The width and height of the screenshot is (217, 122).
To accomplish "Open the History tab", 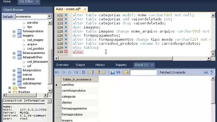I will click(100, 65).
